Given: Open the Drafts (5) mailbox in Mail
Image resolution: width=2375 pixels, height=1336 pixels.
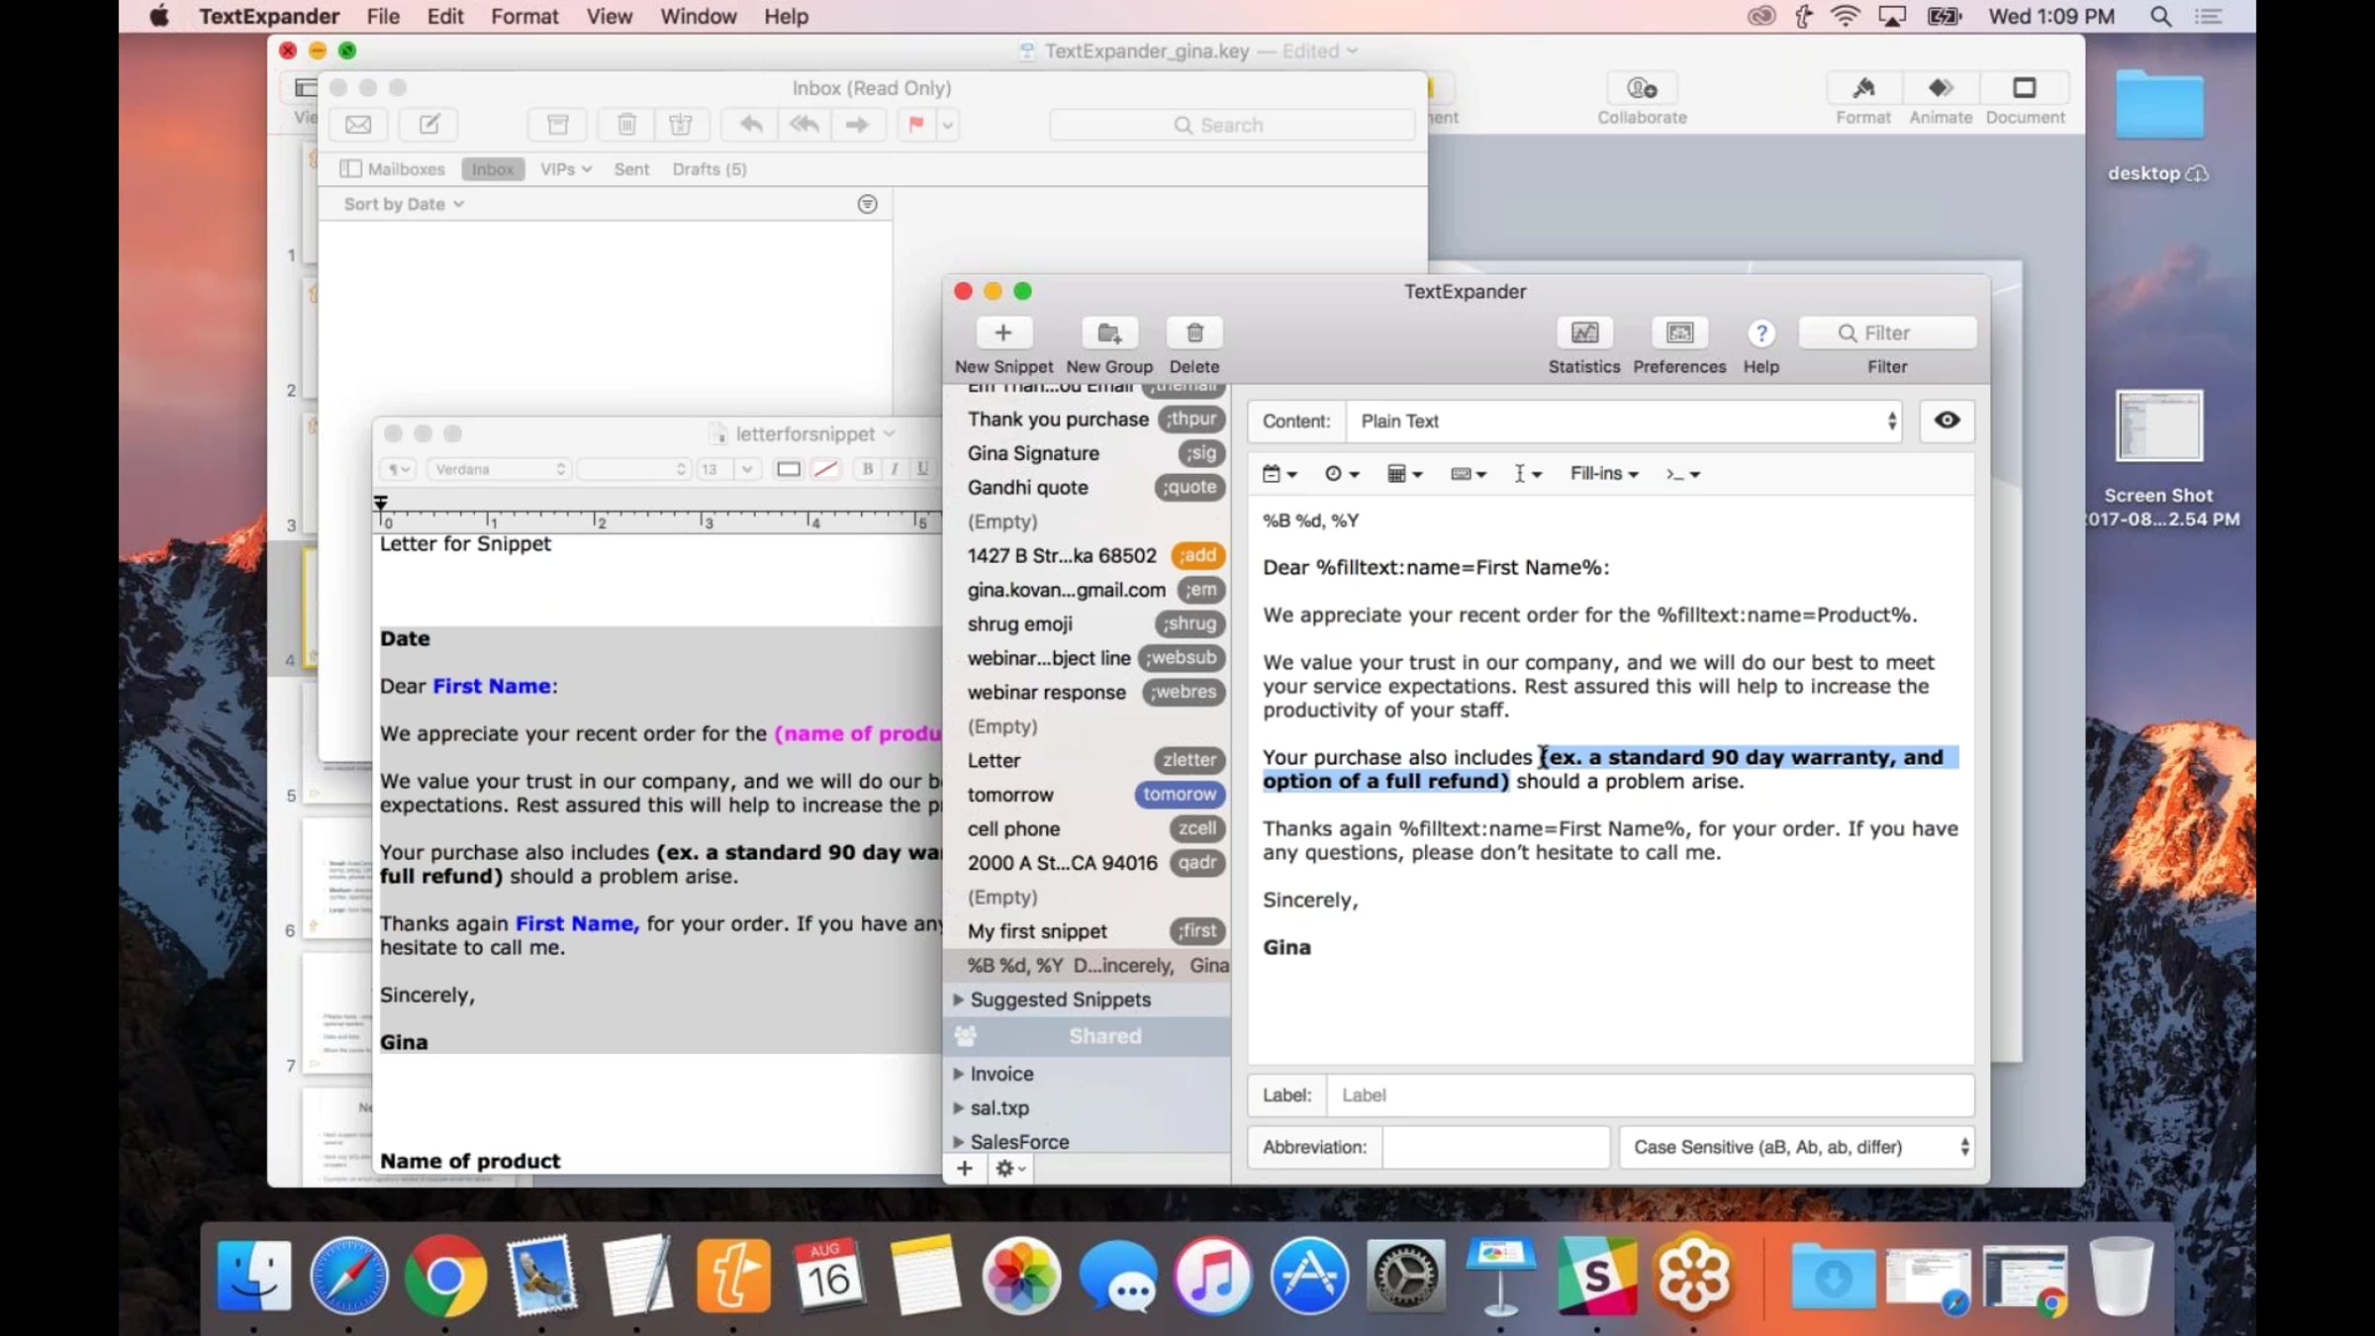Looking at the screenshot, I should [710, 169].
